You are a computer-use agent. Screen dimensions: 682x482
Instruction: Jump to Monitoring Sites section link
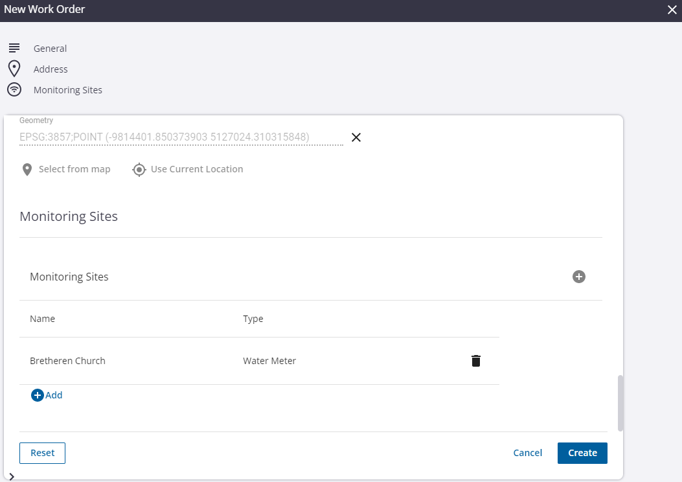coord(68,90)
